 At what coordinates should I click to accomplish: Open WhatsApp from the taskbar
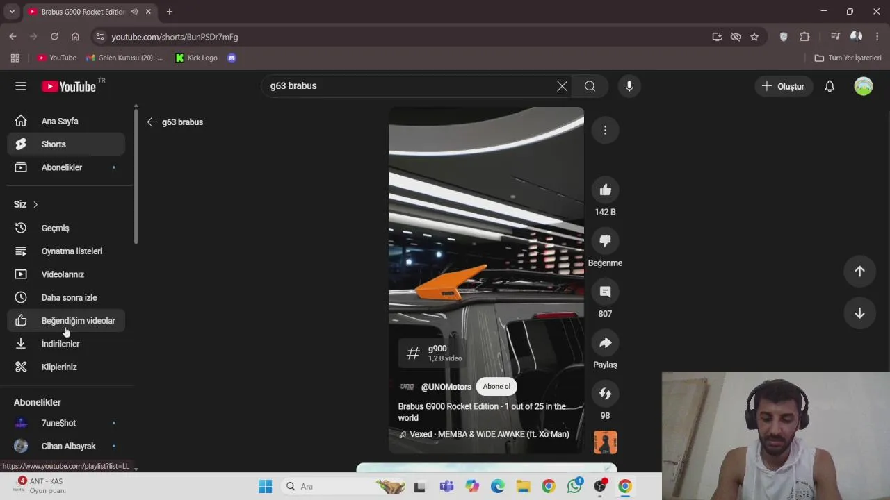574,487
